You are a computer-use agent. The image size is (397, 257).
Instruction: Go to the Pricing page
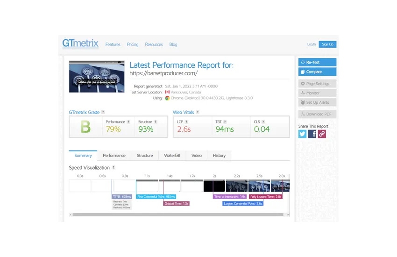point(133,44)
